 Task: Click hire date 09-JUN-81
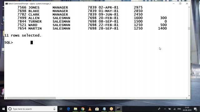point(108,15)
